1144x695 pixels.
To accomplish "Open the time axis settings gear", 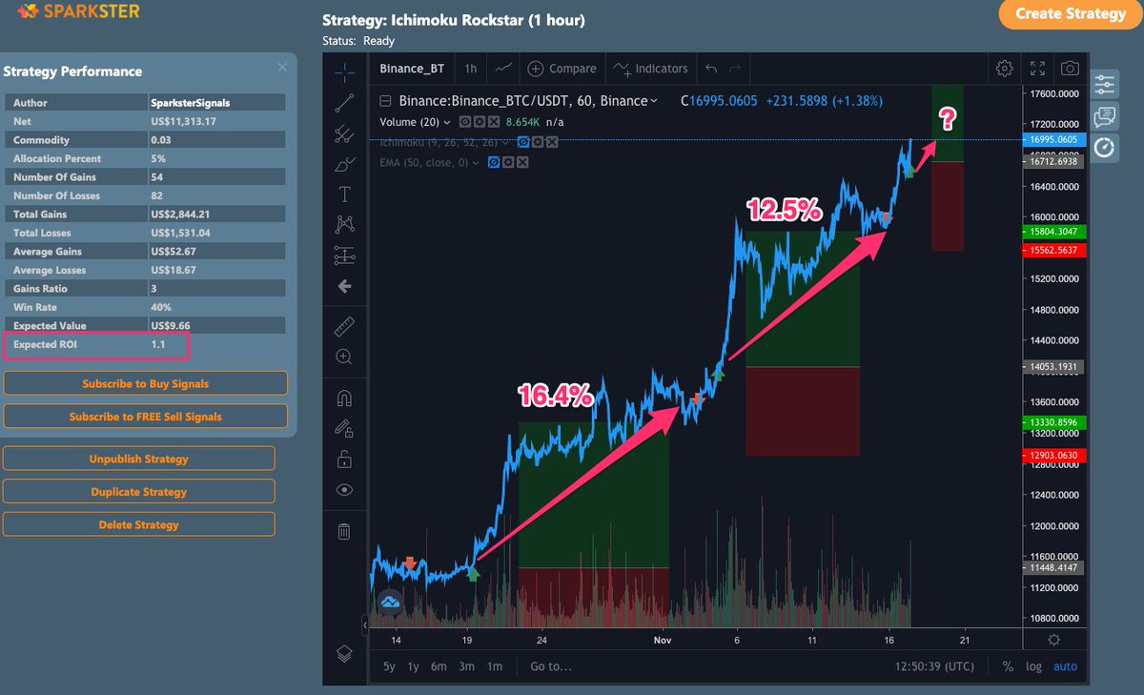I will click(x=1053, y=640).
